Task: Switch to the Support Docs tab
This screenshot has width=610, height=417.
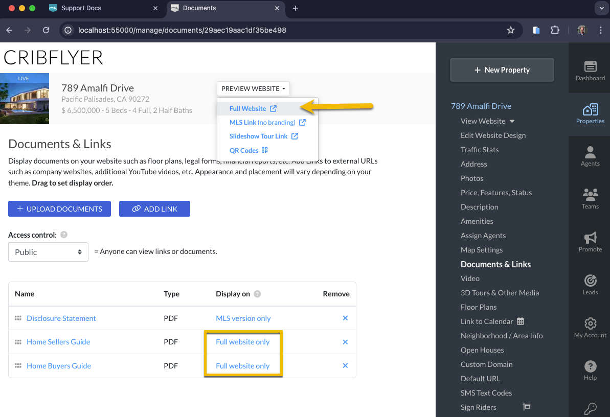Action: (x=103, y=8)
